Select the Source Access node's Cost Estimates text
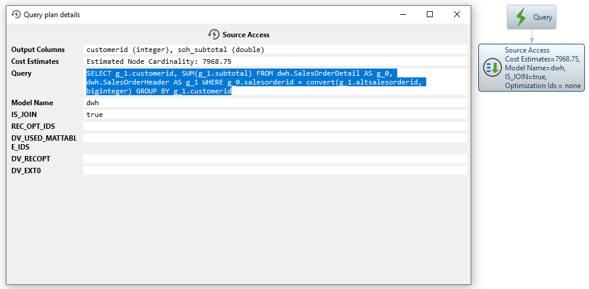Viewport: 589px width, 289px height. [x=542, y=59]
